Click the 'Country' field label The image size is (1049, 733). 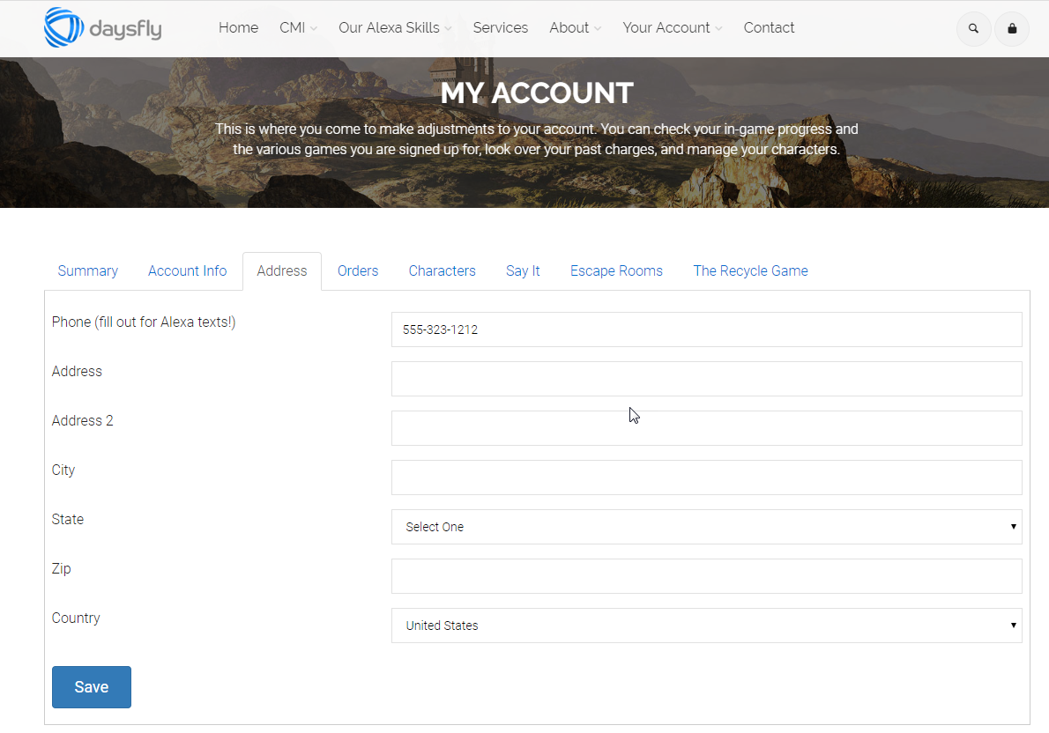[76, 618]
